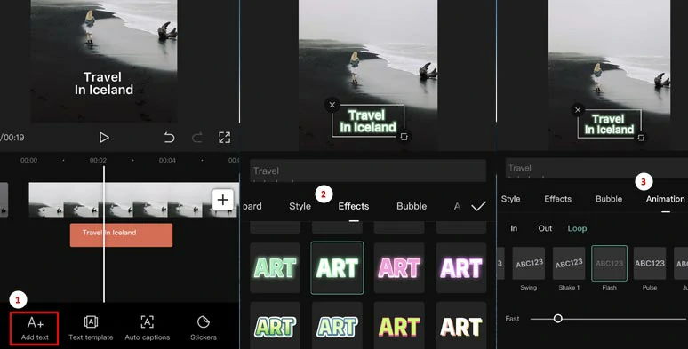Select the orange Travel in Iceland text clip
The height and width of the screenshot is (349, 688).
(x=121, y=235)
